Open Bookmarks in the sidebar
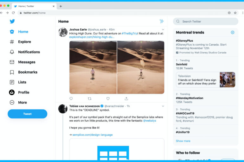The height and width of the screenshot is (162, 244). point(23,72)
